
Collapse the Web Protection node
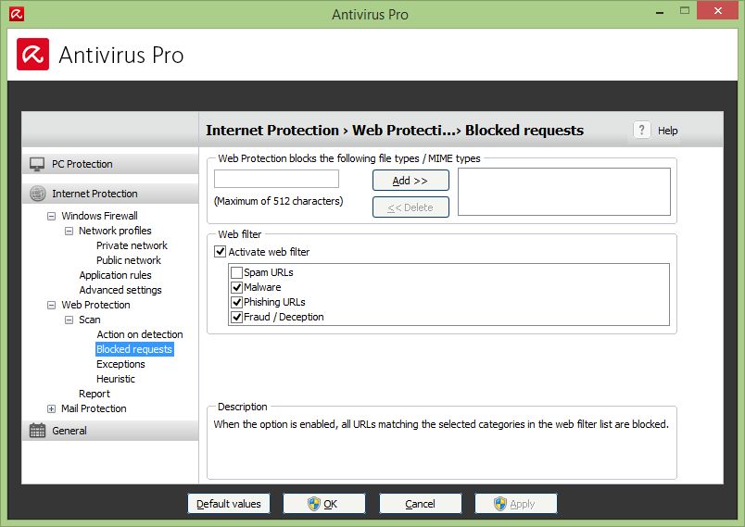tap(51, 305)
